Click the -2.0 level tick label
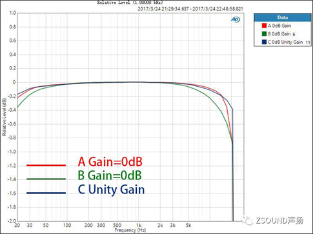 12,221
